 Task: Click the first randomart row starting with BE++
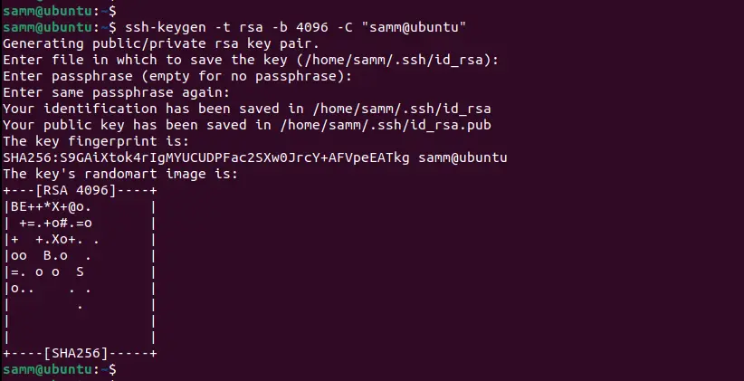point(52,207)
